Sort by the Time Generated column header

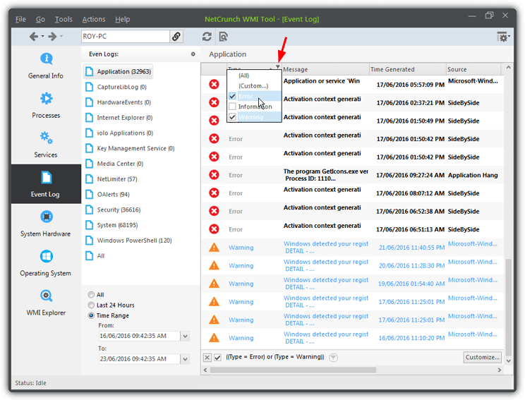pyautogui.click(x=407, y=69)
